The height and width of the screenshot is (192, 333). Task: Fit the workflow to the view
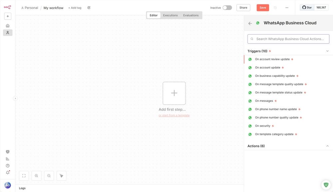point(23,175)
